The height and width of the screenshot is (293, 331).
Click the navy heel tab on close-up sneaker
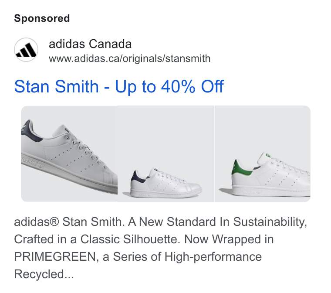(31, 131)
